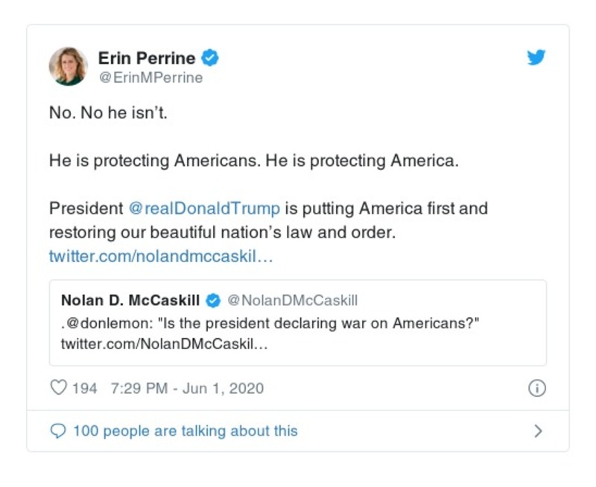Click the 194 likes count
This screenshot has height=487, width=596.
[84, 388]
